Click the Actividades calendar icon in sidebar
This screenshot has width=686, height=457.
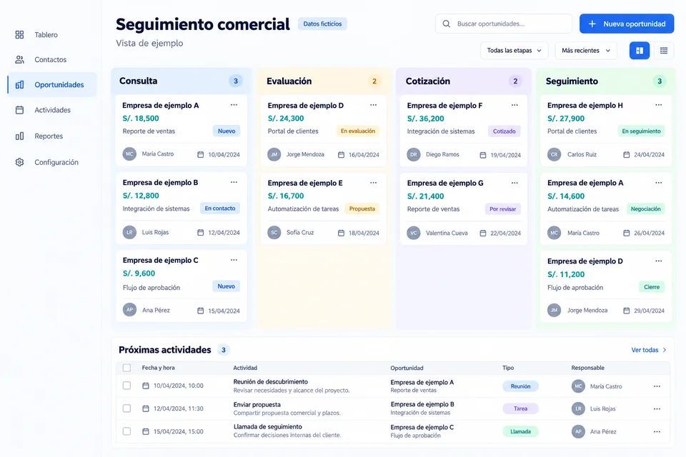19,110
